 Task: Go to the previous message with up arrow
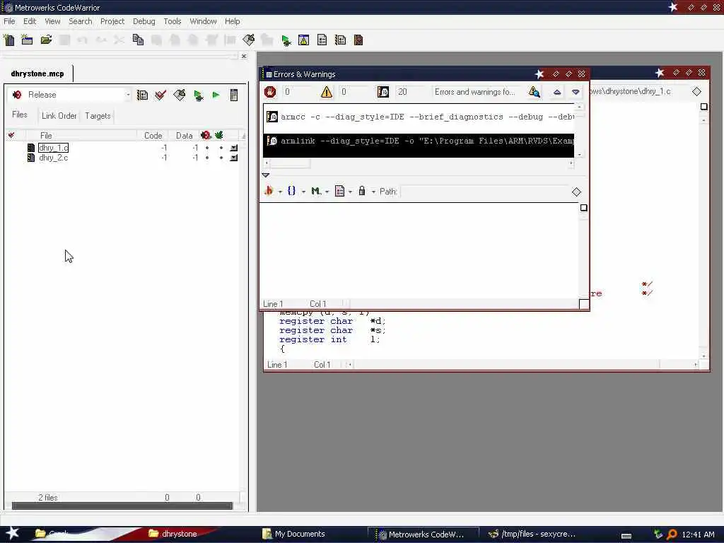click(557, 92)
